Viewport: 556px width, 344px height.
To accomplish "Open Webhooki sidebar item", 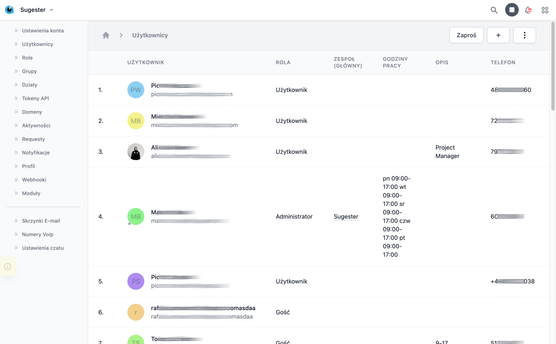I will tap(34, 180).
